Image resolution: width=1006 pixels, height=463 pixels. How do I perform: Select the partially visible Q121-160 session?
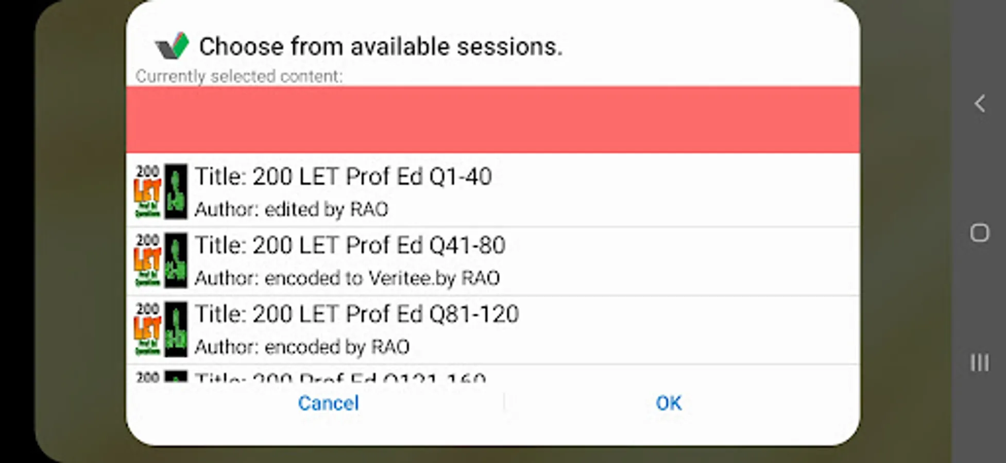[340, 377]
